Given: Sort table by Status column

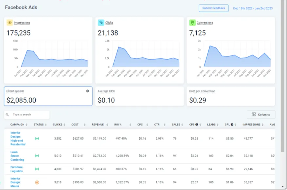Looking at the screenshot, I should click(x=46, y=125).
